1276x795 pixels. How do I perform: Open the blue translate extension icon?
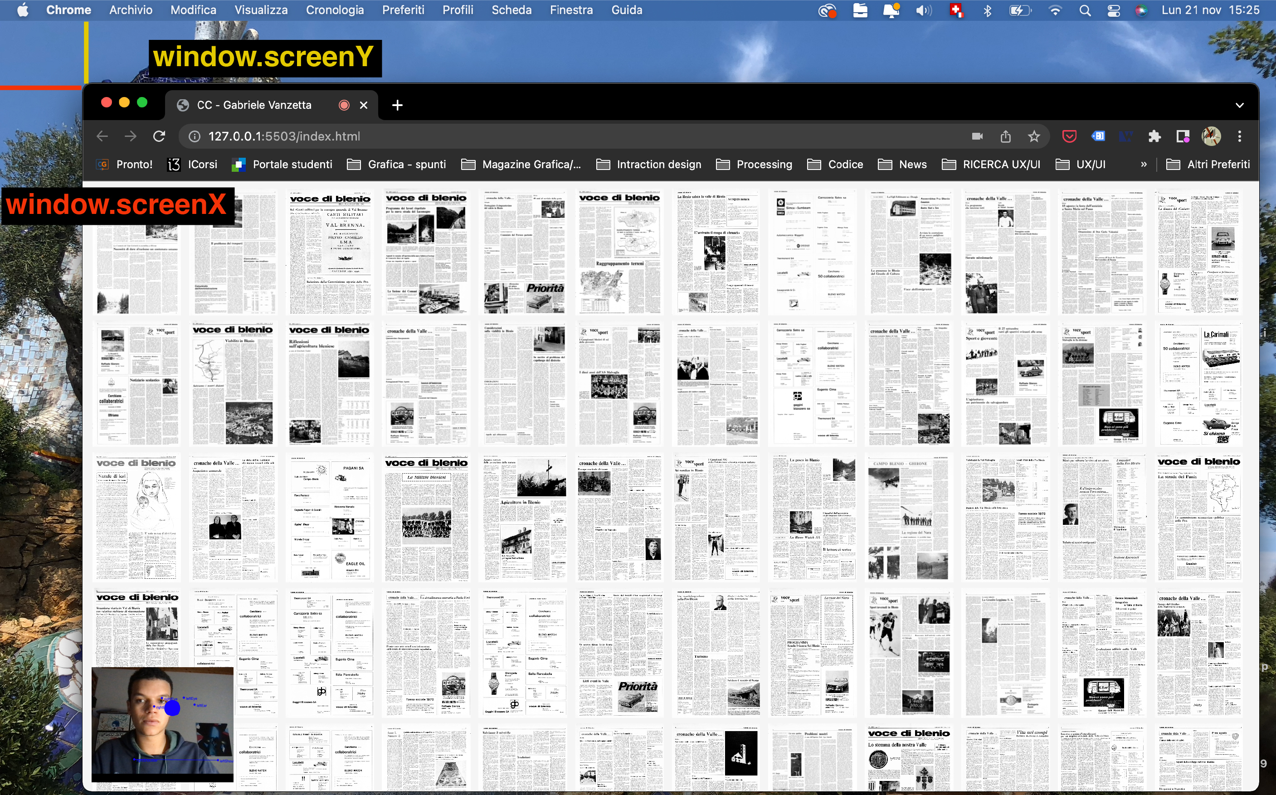[x=1098, y=136]
